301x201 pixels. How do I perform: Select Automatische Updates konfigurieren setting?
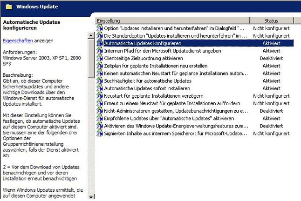click(143, 43)
